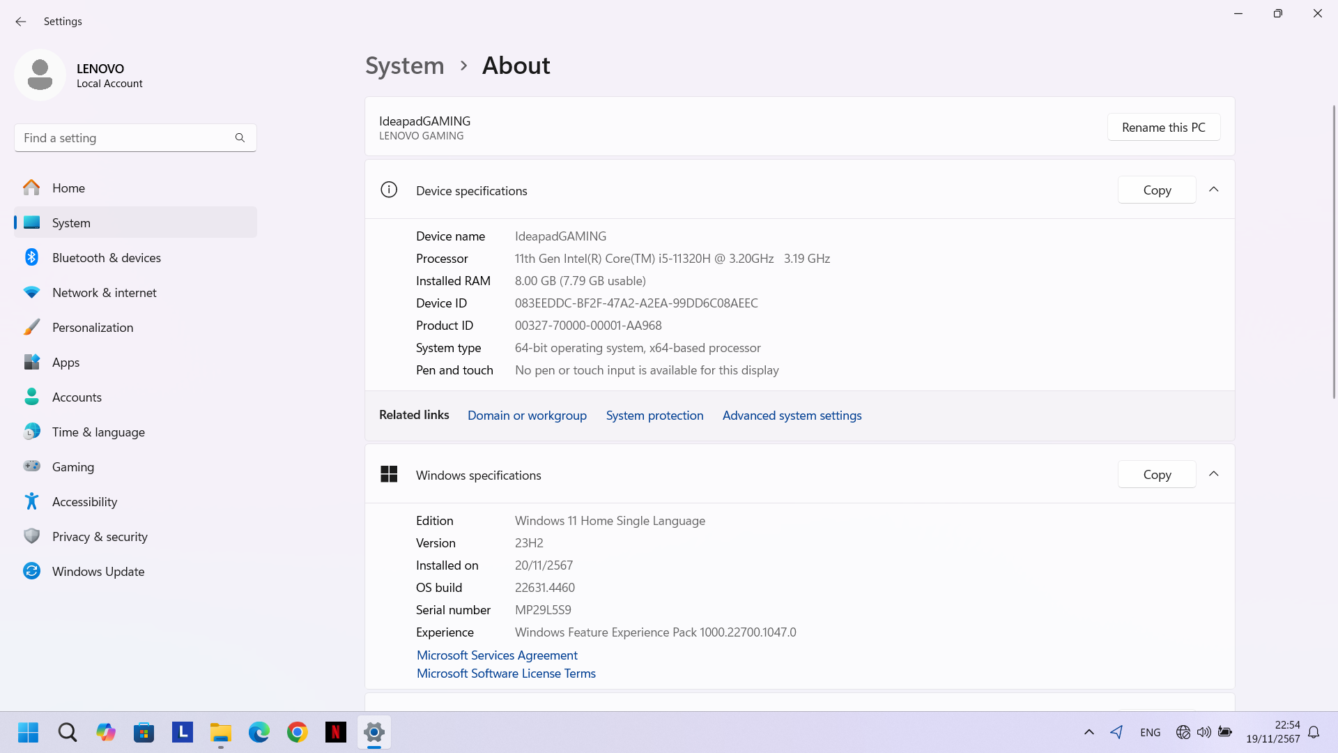Collapse the Windows specifications section
Image resolution: width=1338 pixels, height=753 pixels.
click(x=1213, y=474)
